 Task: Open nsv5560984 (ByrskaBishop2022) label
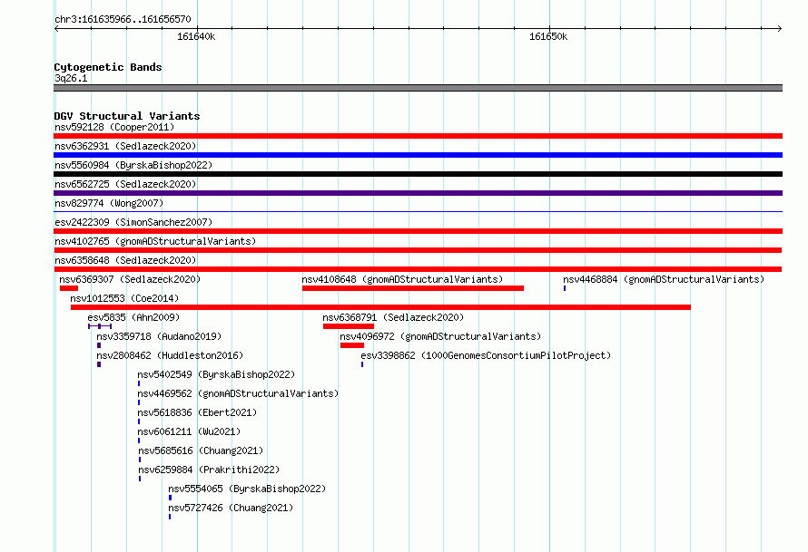[x=133, y=165]
